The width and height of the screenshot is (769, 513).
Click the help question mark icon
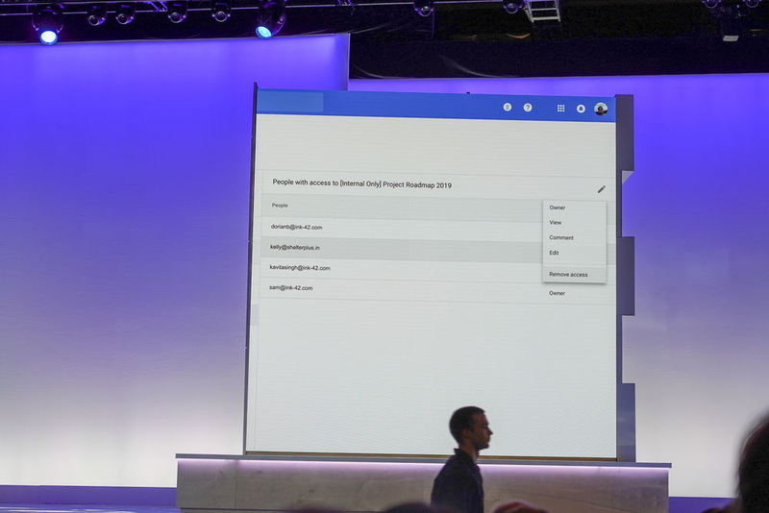pyautogui.click(x=528, y=108)
